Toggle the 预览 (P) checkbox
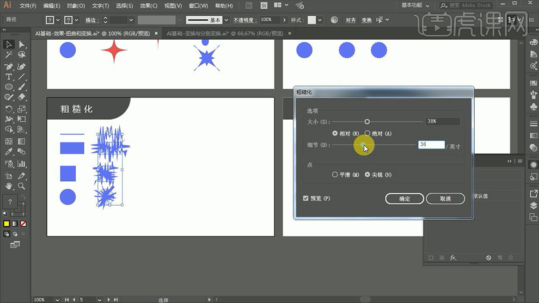539x303 pixels. pyautogui.click(x=306, y=199)
